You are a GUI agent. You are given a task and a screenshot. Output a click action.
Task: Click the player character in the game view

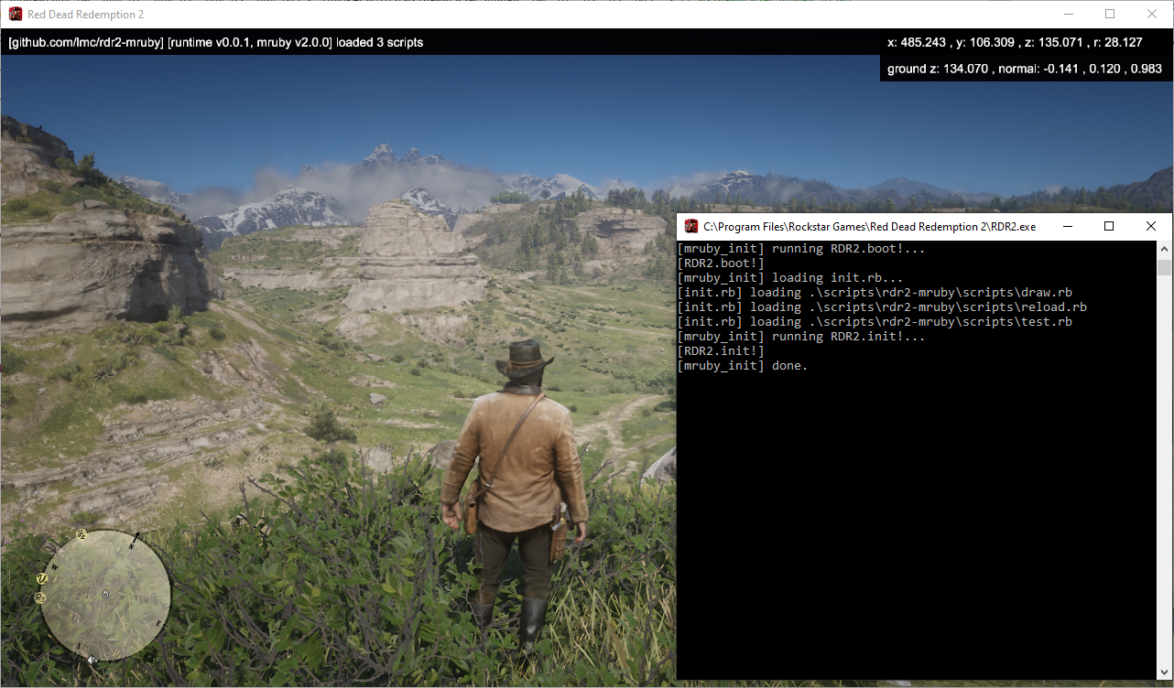(515, 494)
